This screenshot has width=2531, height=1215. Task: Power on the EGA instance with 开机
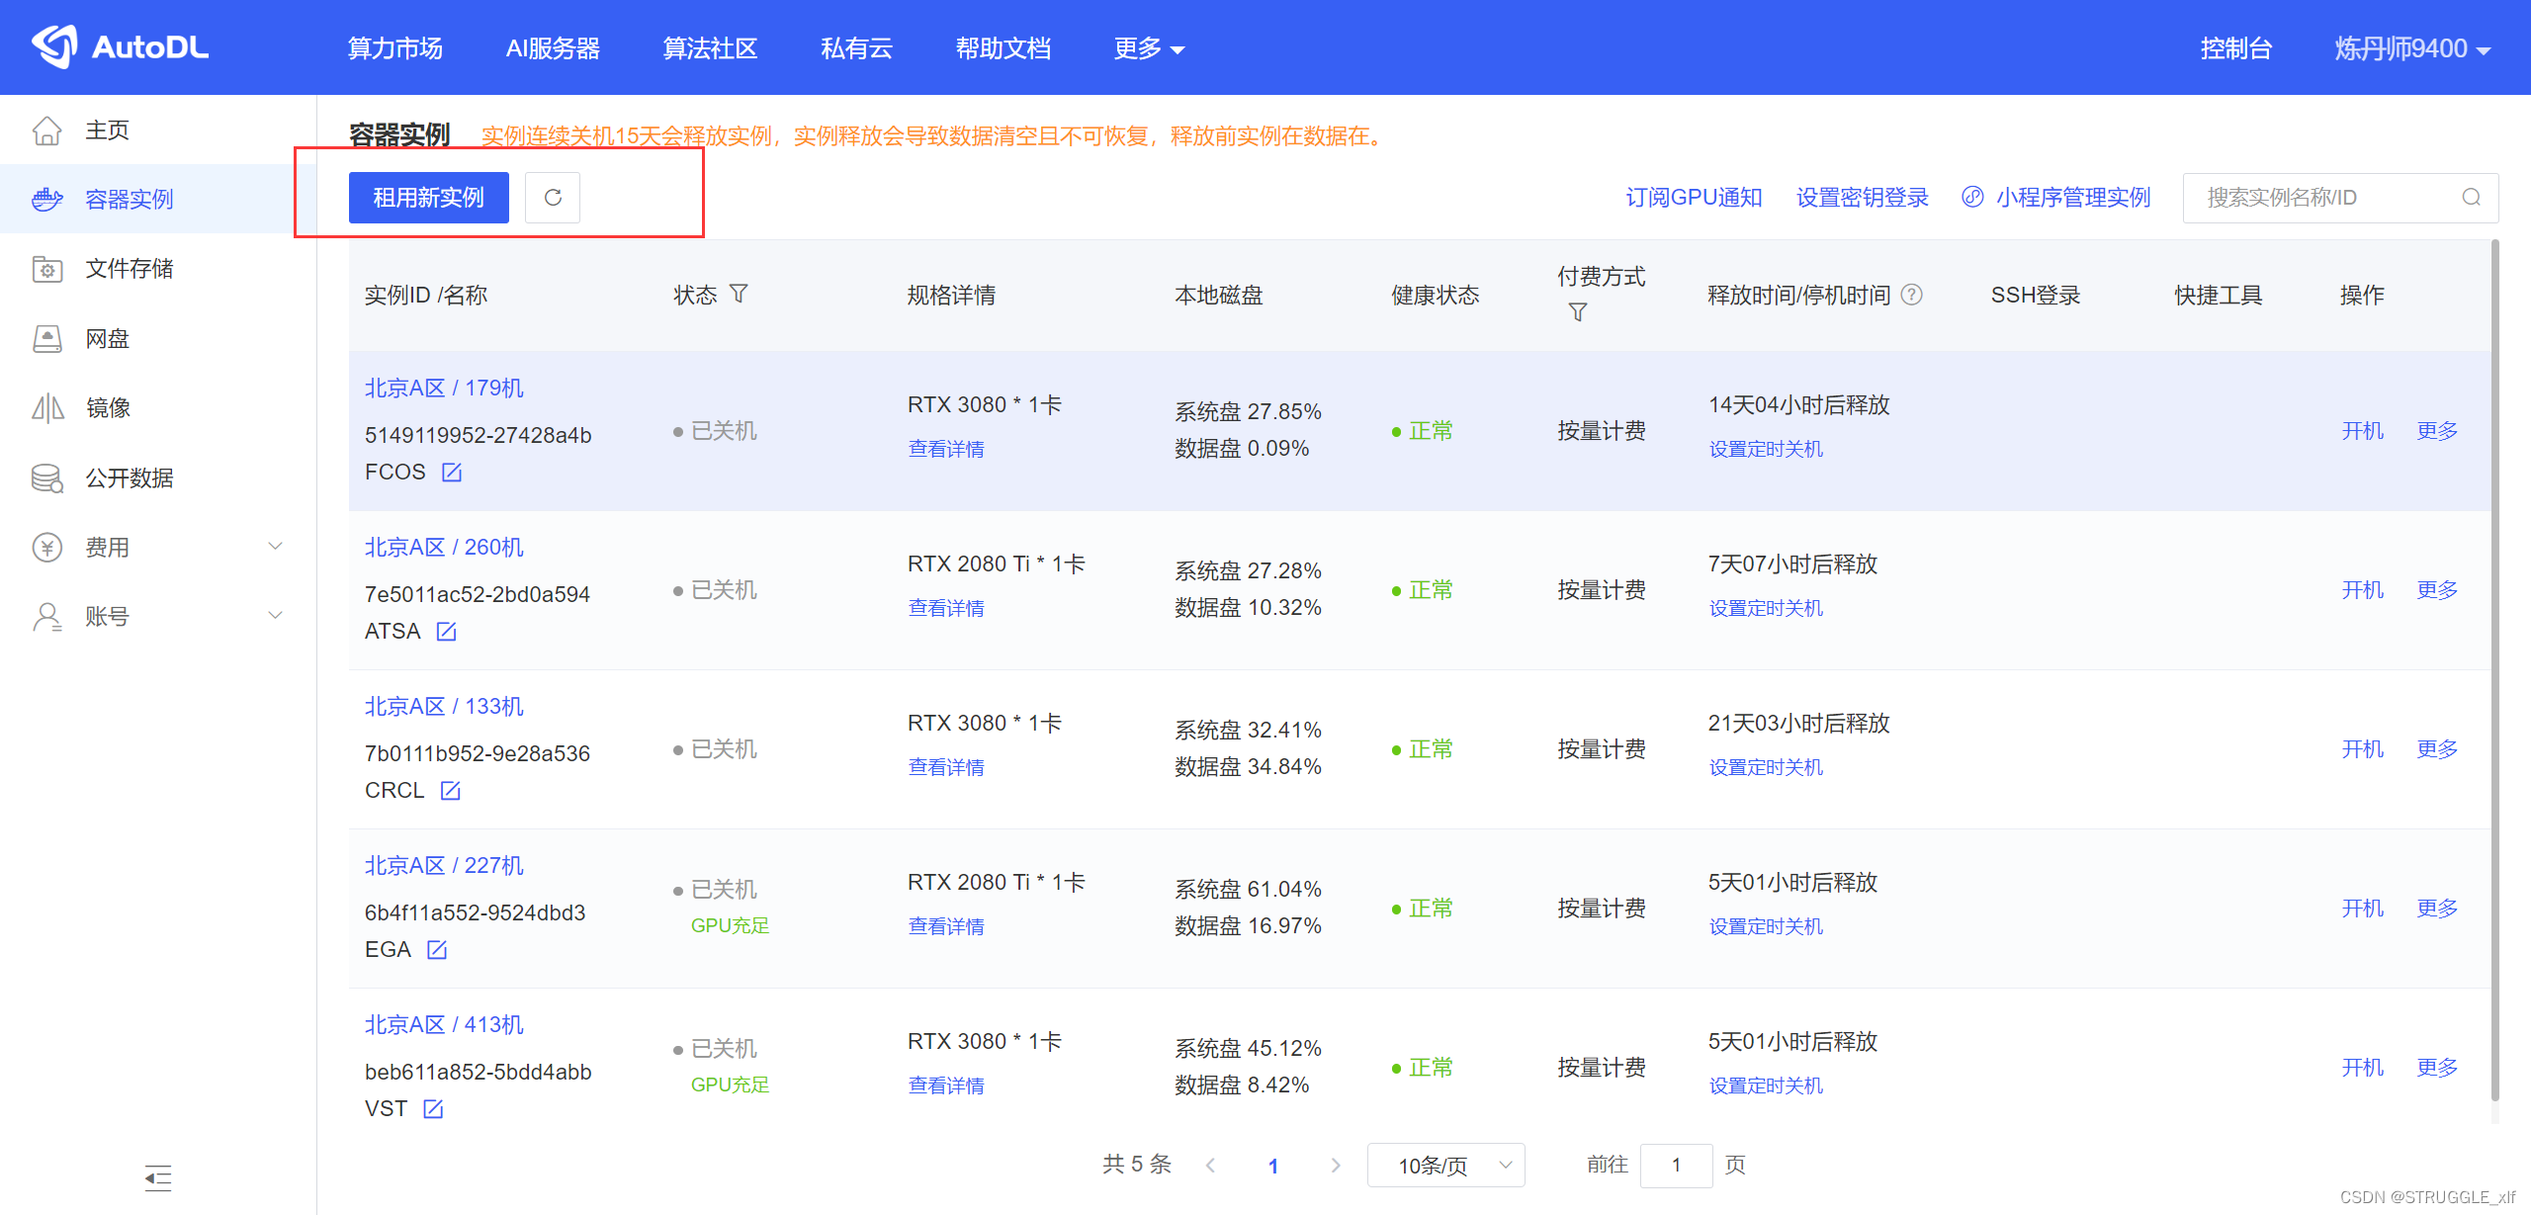2363,909
